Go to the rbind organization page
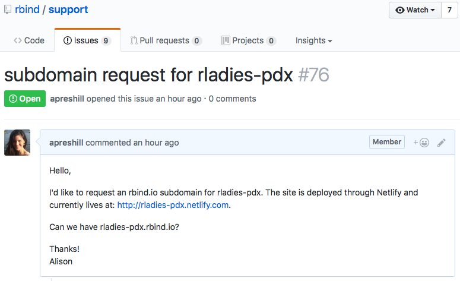 pyautogui.click(x=28, y=10)
